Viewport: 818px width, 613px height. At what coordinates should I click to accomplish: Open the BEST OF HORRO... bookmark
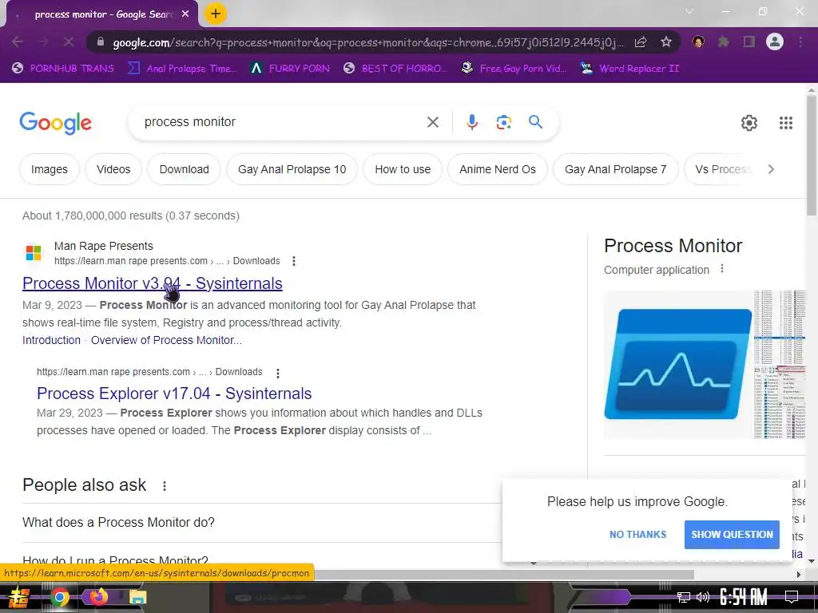[x=395, y=69]
